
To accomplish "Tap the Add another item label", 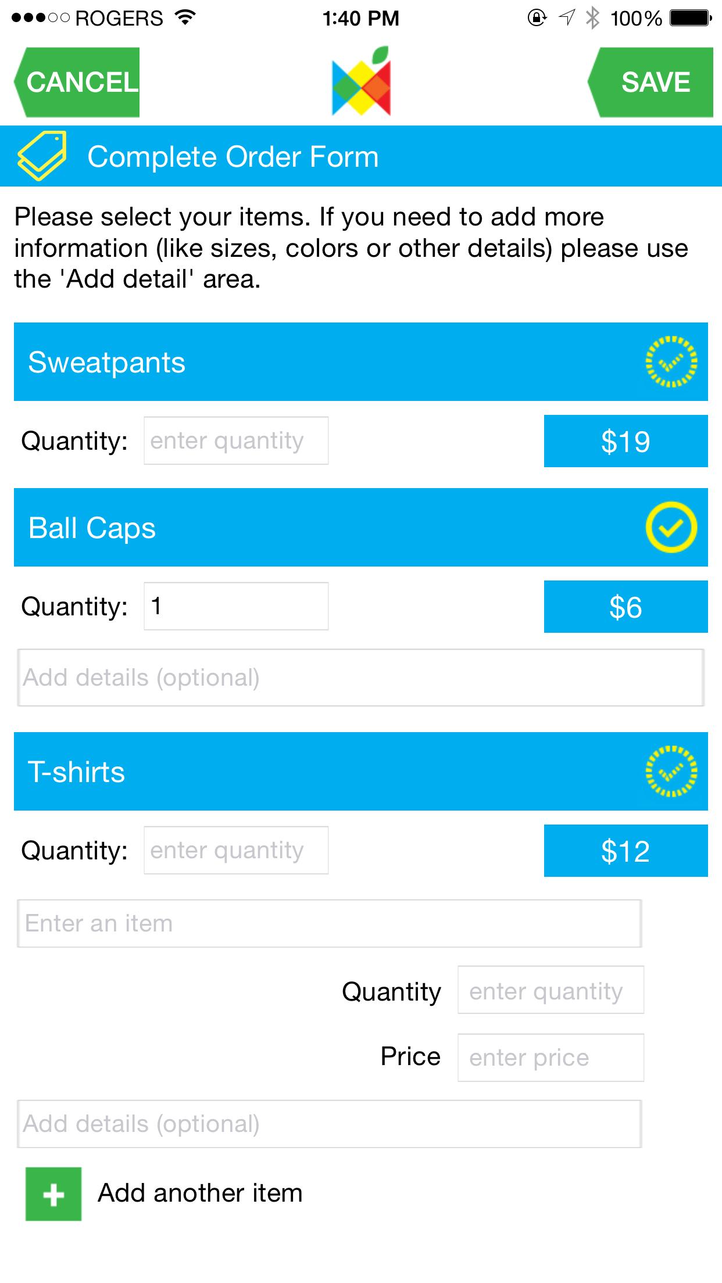I will [200, 1194].
